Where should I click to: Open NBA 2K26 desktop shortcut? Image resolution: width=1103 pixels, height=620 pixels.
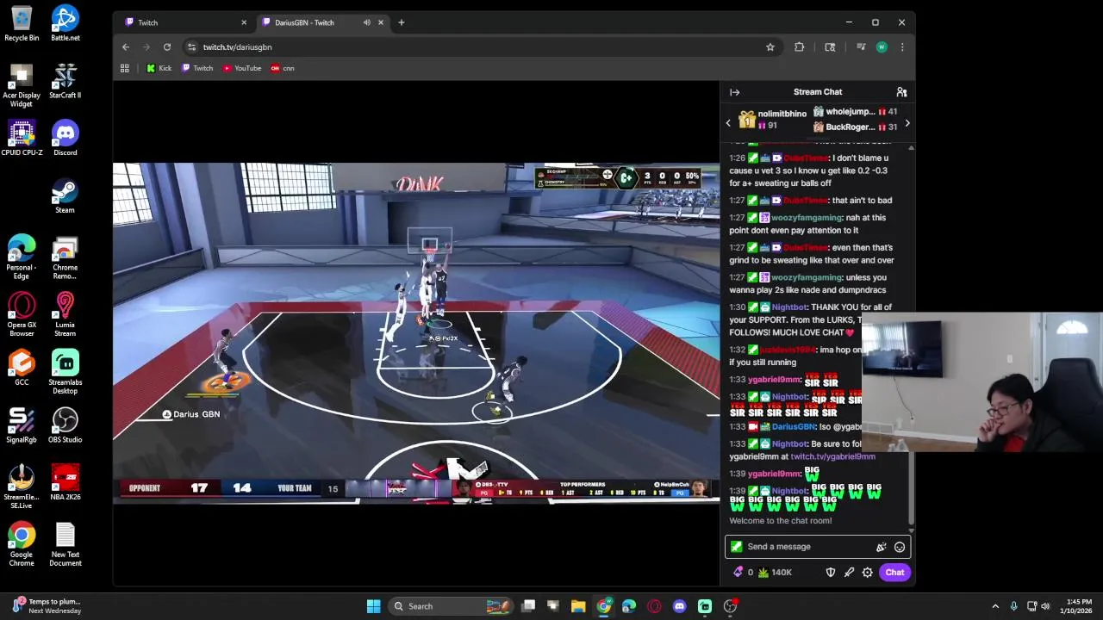coord(65,482)
